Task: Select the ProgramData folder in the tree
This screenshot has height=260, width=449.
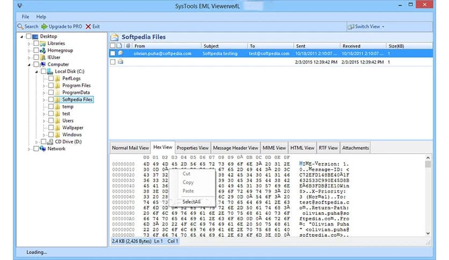Action: (x=76, y=92)
